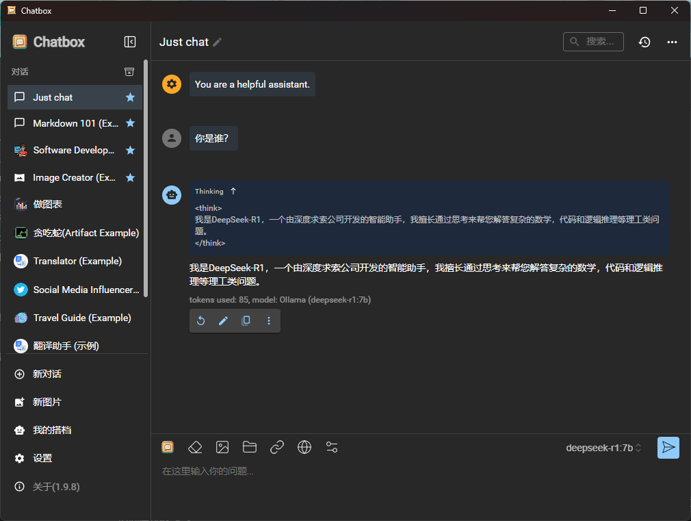
Task: Open Software Developer conversation
Action: pyautogui.click(x=75, y=151)
